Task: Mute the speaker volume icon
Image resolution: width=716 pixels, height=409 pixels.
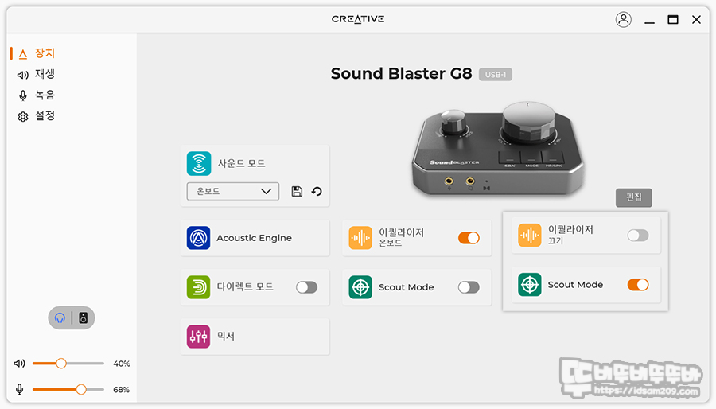Action: point(19,364)
